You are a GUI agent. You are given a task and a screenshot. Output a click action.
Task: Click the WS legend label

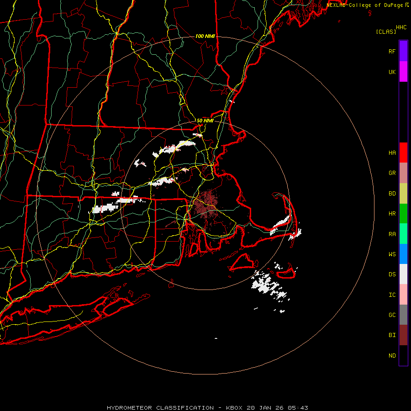click(392, 254)
